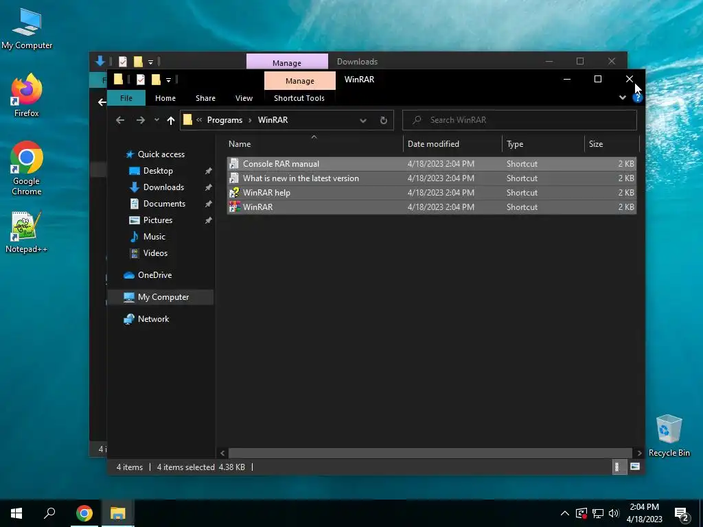Open the Share ribbon tab
Screen dimensions: 703x527
(x=205, y=98)
